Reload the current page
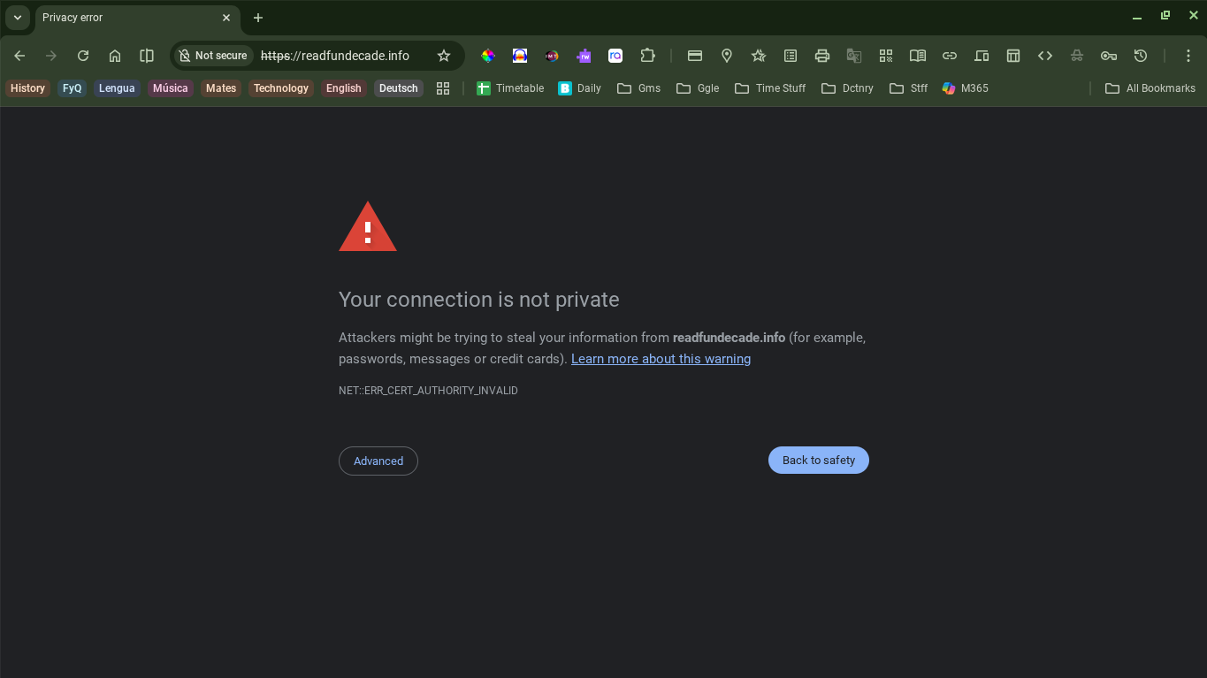Viewport: 1207px width, 678px height. point(83,56)
